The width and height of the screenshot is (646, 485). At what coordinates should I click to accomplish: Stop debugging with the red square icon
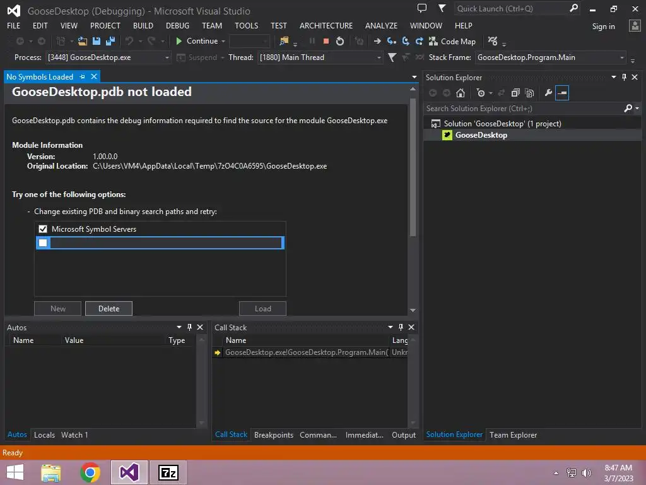click(326, 41)
